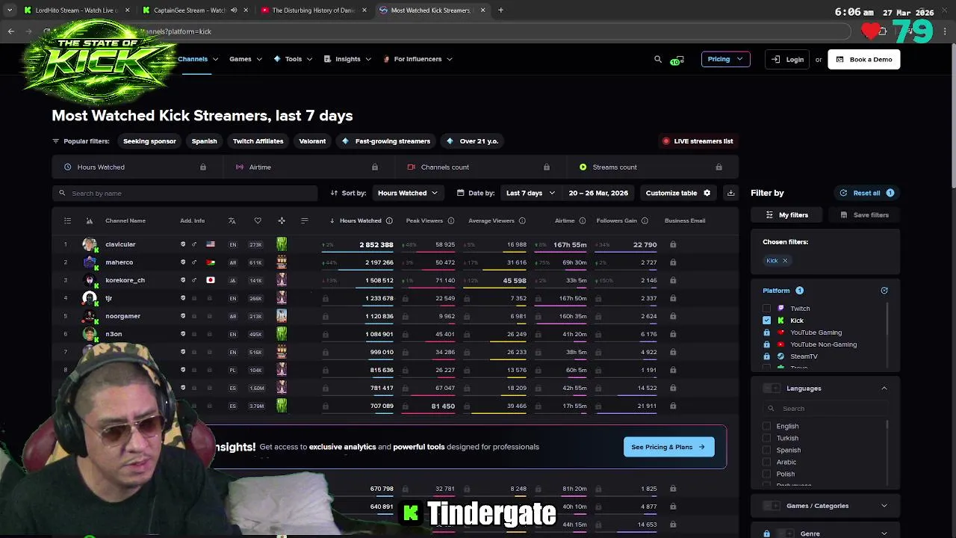Untick the Kick platform checkbox
Screen dimensions: 956x538
click(766, 321)
